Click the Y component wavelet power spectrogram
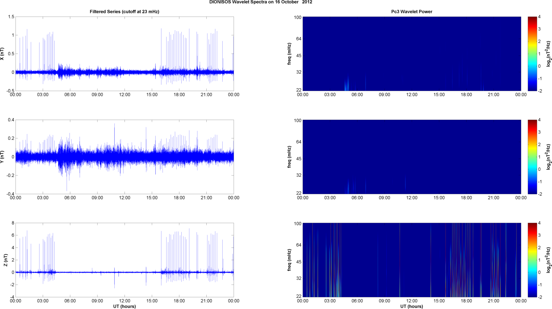The height and width of the screenshot is (309, 552). pyautogui.click(x=412, y=157)
